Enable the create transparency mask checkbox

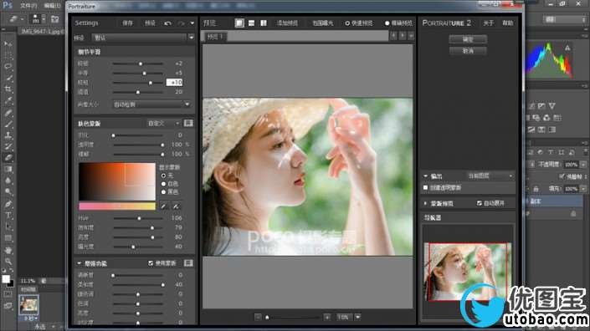(x=426, y=187)
